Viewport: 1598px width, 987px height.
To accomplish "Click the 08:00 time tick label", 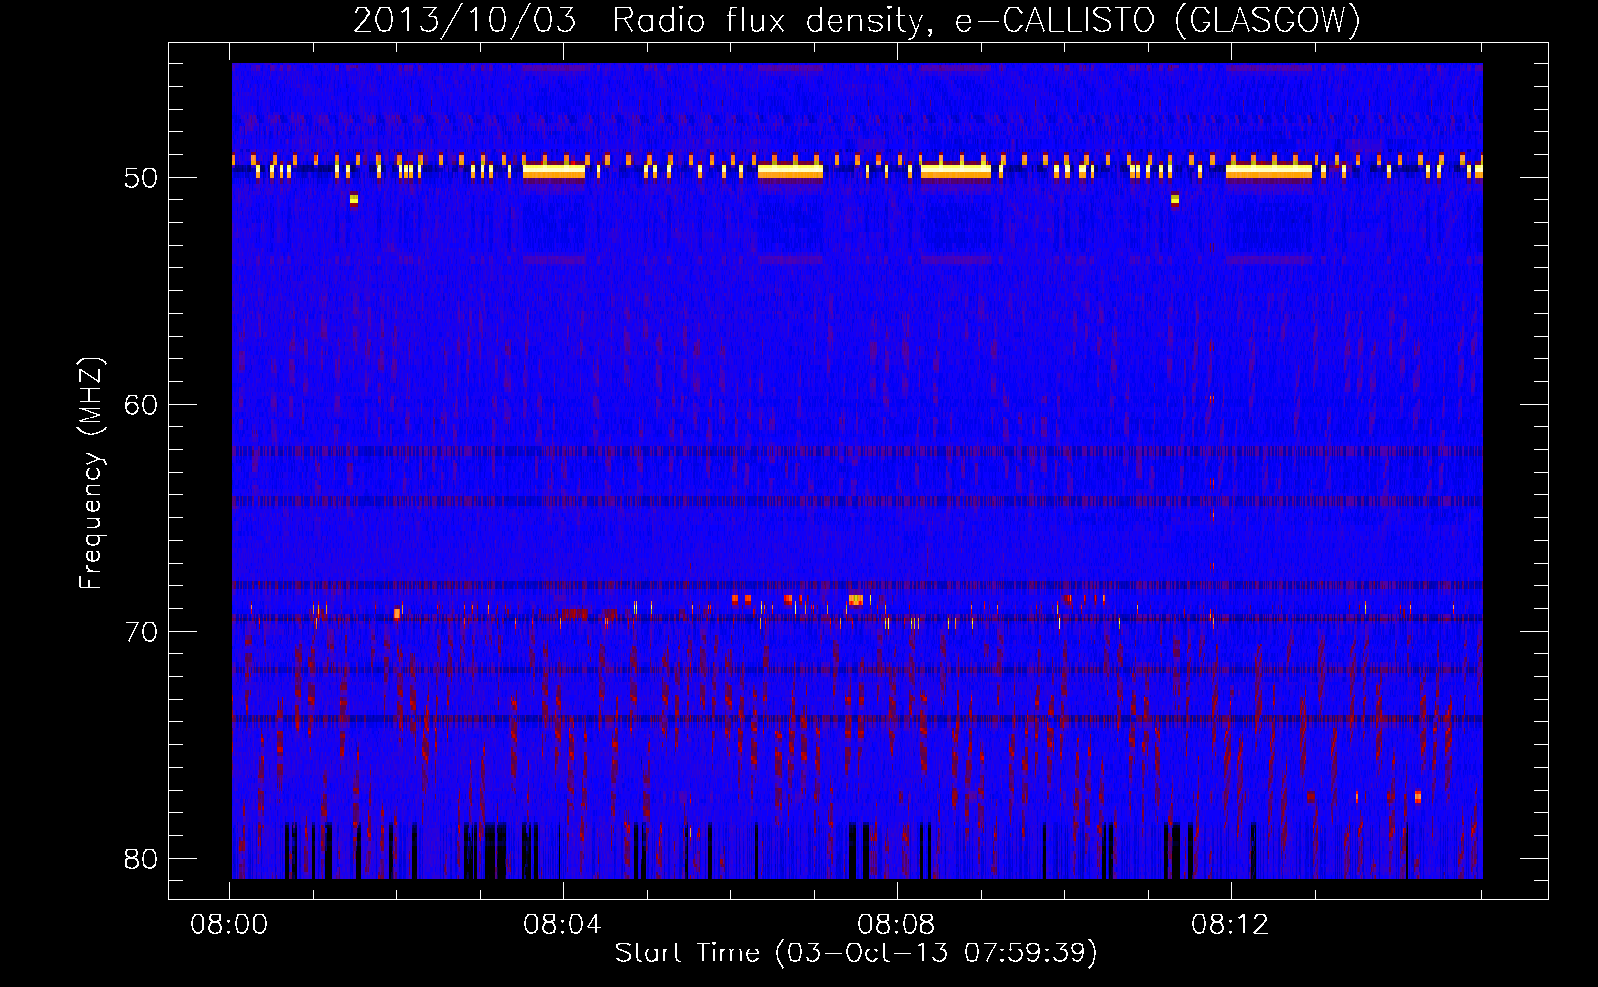I will (229, 925).
